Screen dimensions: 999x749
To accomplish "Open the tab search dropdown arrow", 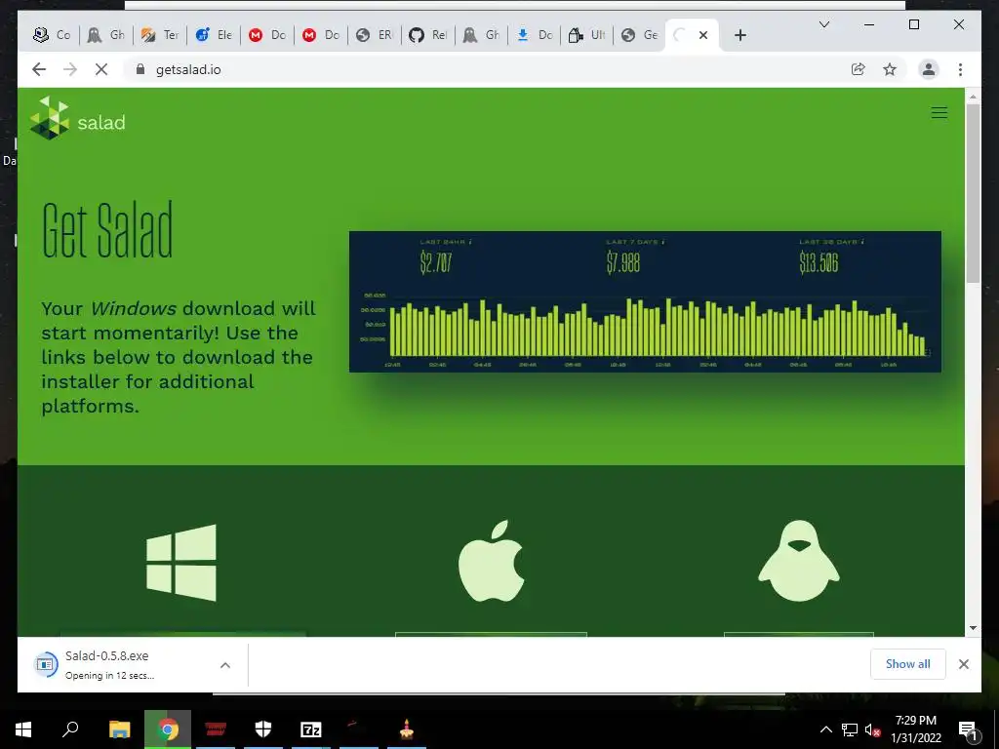I will 823,24.
